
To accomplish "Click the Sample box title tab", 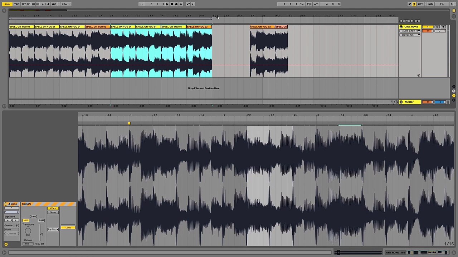I will click(48, 204).
